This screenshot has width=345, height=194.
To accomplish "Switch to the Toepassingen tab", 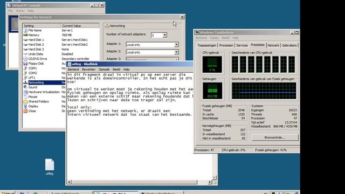I will 207,45.
